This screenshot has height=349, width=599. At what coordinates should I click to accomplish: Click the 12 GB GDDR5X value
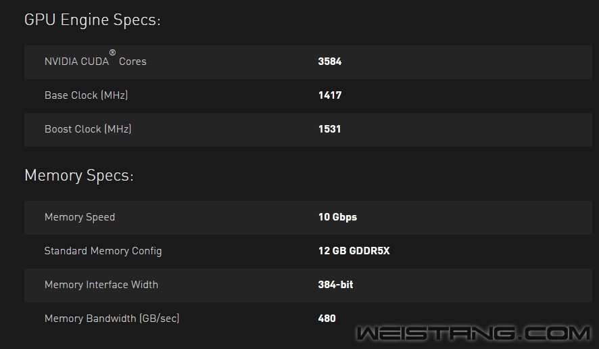point(354,251)
